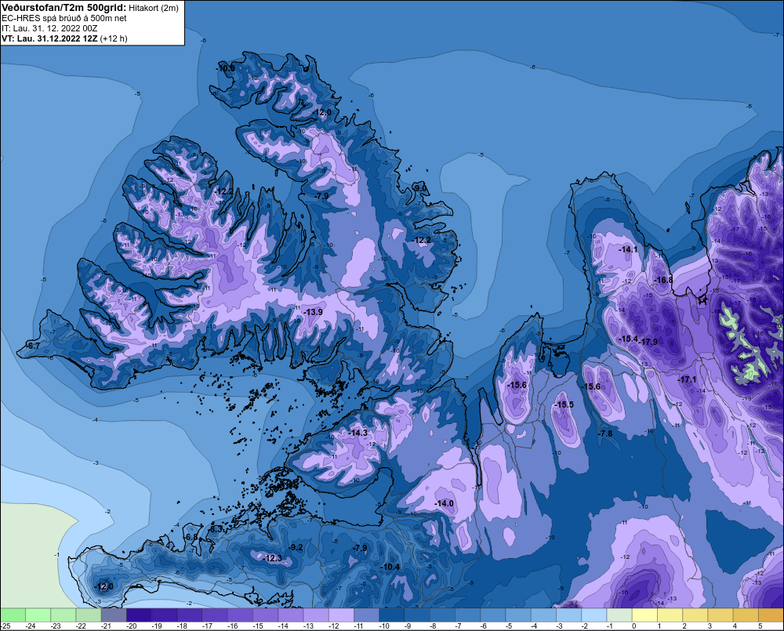Click the -8.3 temperature label
Screen dimensions: 784x631
(216, 528)
